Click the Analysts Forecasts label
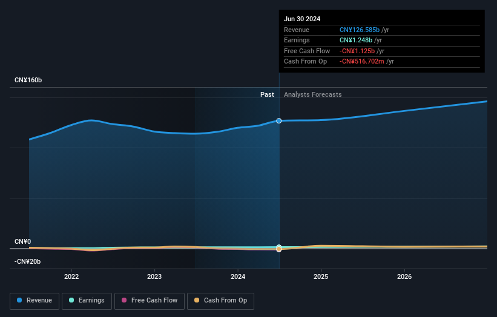 coord(313,95)
